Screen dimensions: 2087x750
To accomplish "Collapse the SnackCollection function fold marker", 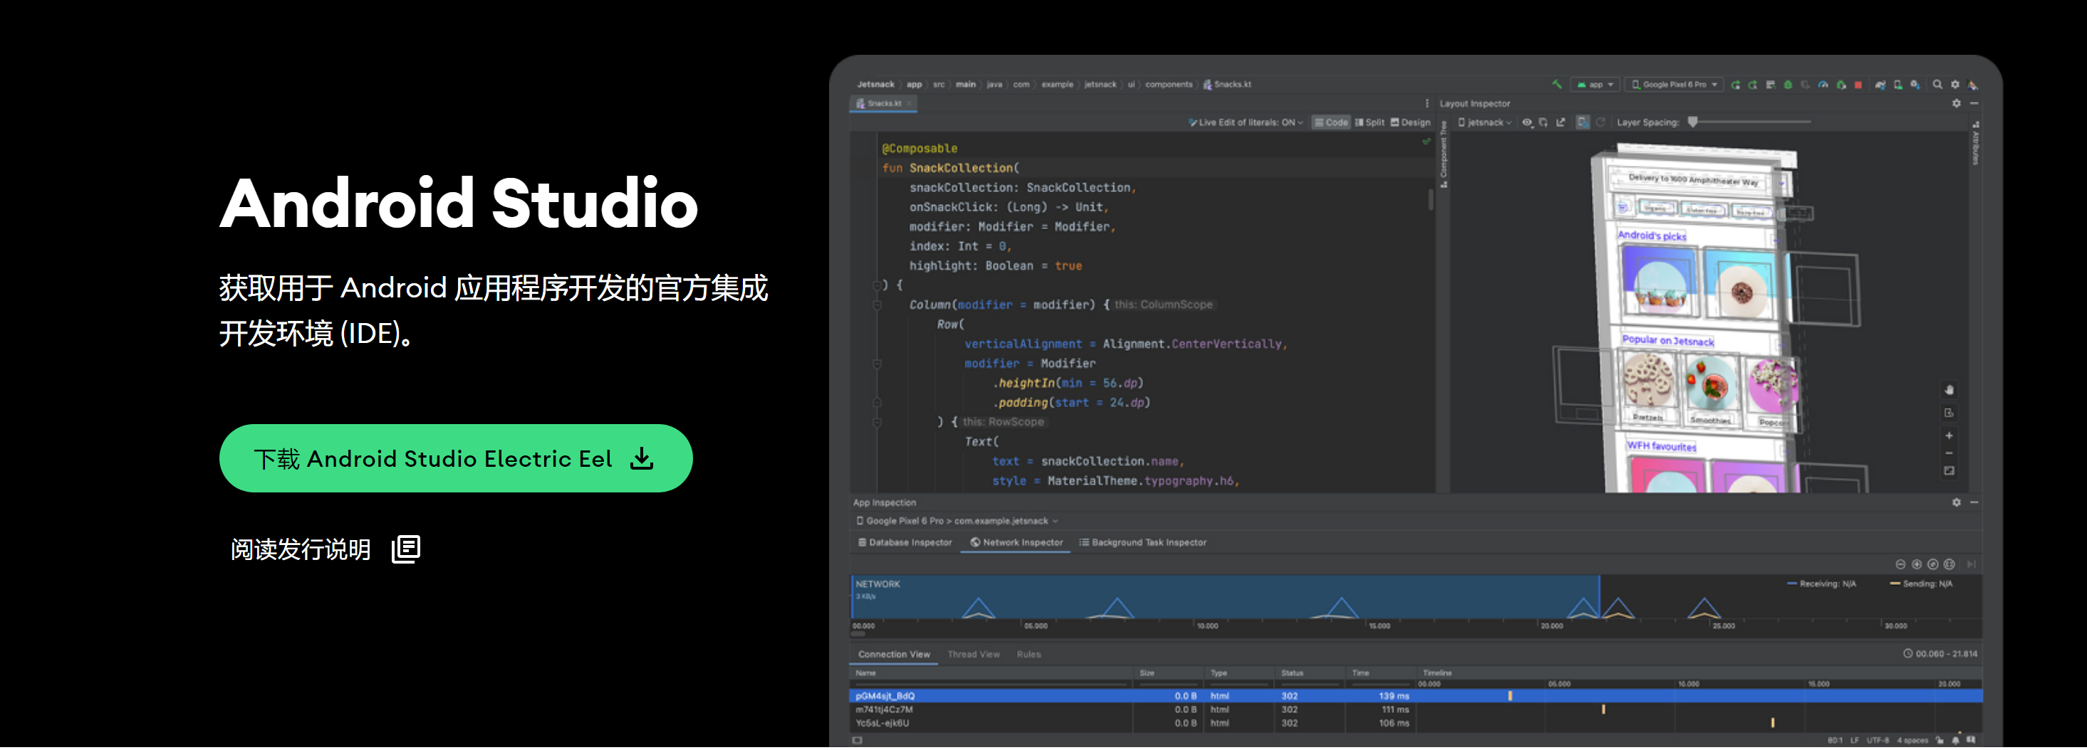I will coord(878,285).
